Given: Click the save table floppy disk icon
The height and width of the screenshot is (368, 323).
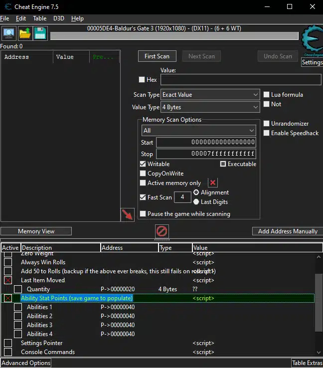Looking at the screenshot, I should click(40, 33).
